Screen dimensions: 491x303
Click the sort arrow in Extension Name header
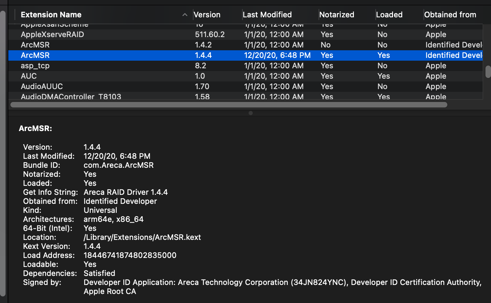click(185, 15)
